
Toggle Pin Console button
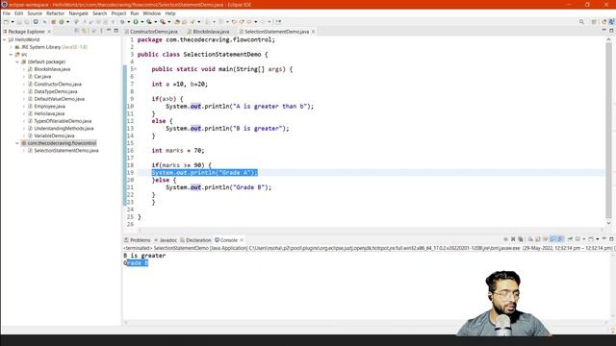pyautogui.click(x=570, y=239)
